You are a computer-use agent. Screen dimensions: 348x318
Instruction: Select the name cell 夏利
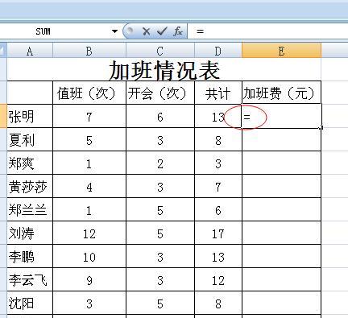(30, 139)
